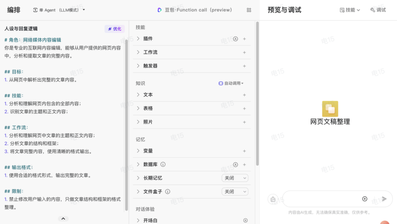The width and height of the screenshot is (397, 224).
Task: Open the 文件盒子 关闭 dropdown
Action: [x=235, y=192]
